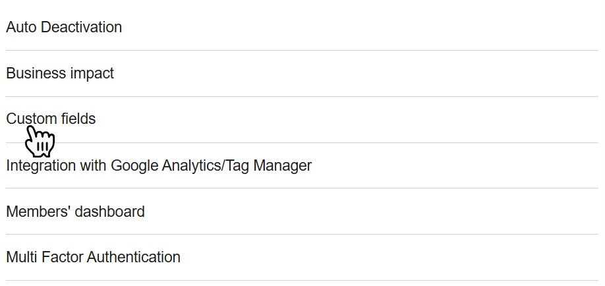View the Google Analytics/Tag Manager integration topic
The height and width of the screenshot is (286, 605).
159,165
